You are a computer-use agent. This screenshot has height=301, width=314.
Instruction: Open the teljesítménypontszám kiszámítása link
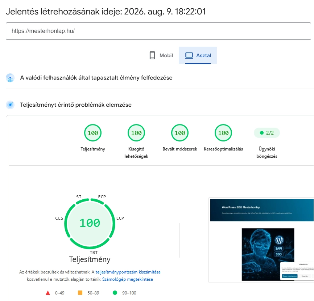[x=128, y=272]
